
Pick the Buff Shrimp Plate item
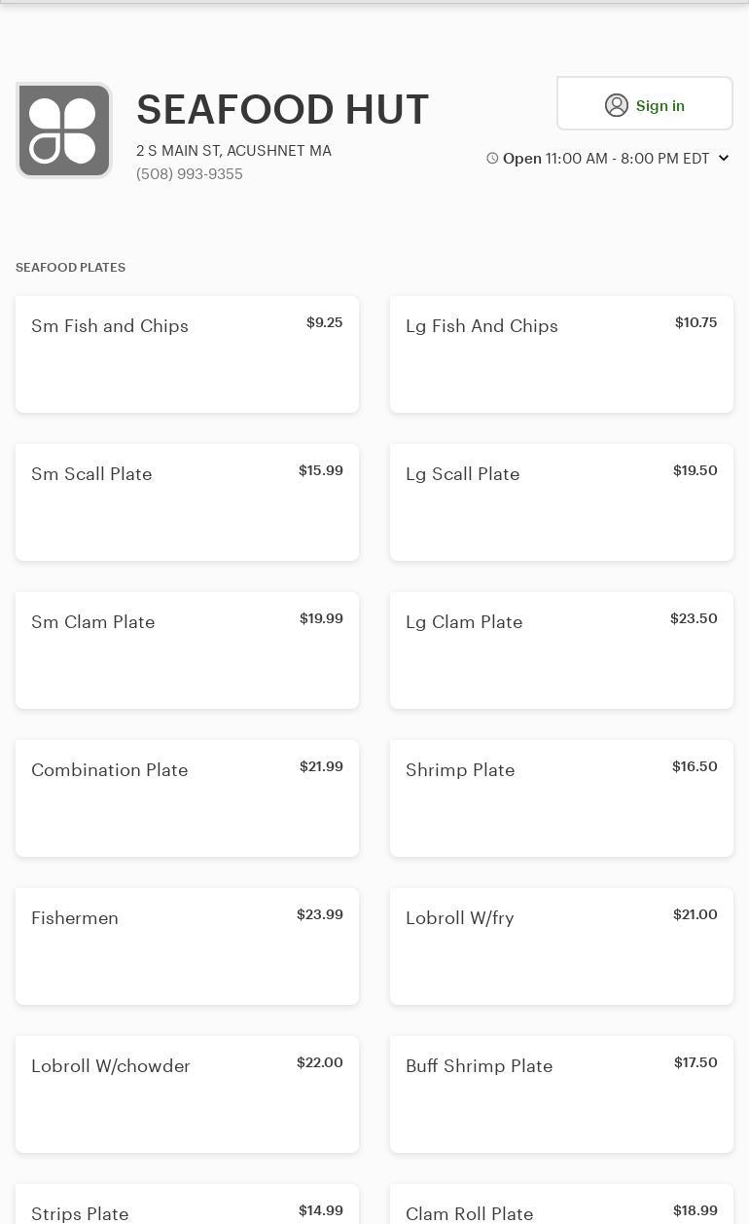pos(561,1094)
